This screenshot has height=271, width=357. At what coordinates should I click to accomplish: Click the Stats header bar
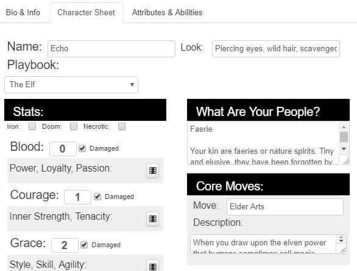[x=85, y=110]
